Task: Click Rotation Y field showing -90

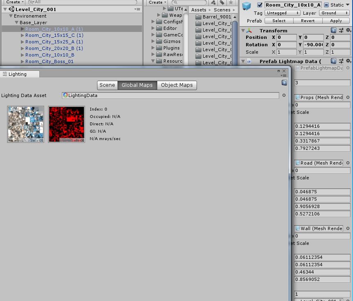Action: click(313, 45)
